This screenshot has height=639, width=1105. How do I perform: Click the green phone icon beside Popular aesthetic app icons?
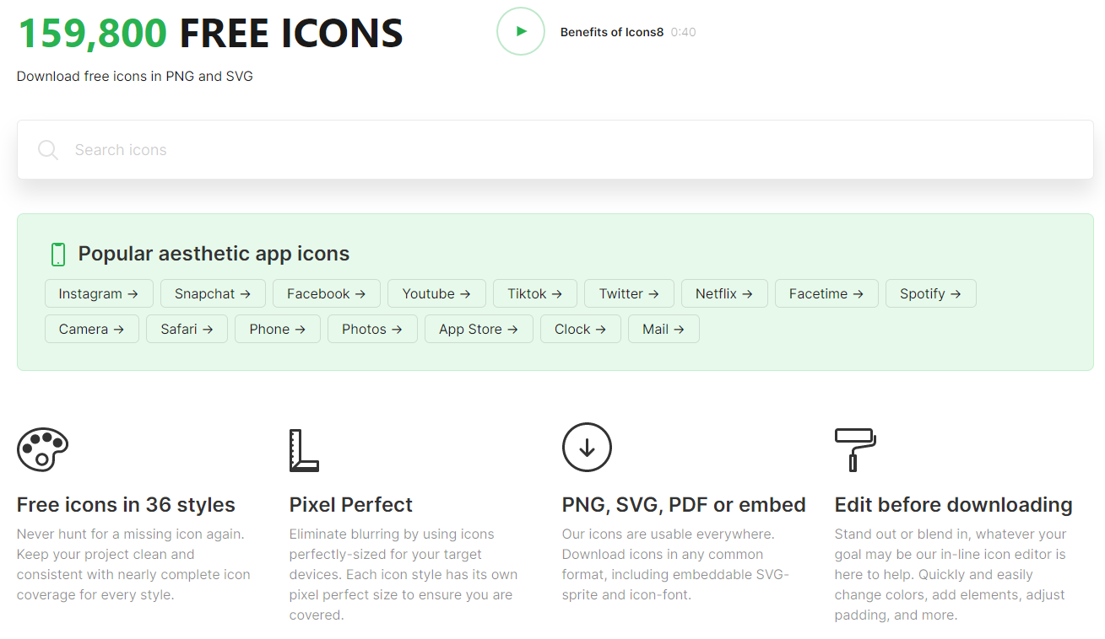pyautogui.click(x=57, y=254)
